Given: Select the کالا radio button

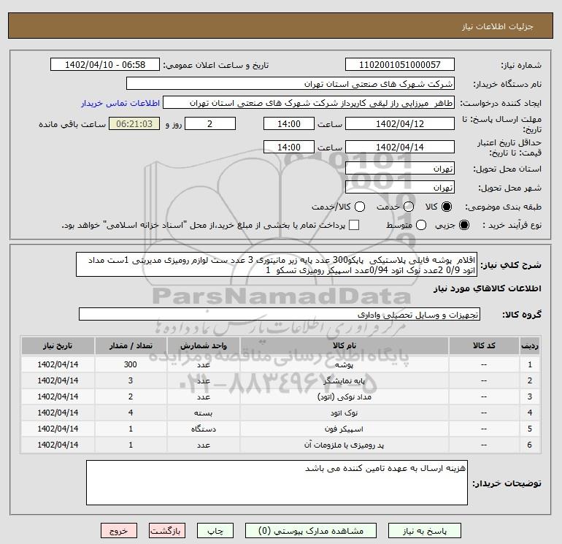Looking at the screenshot, I should point(447,207).
